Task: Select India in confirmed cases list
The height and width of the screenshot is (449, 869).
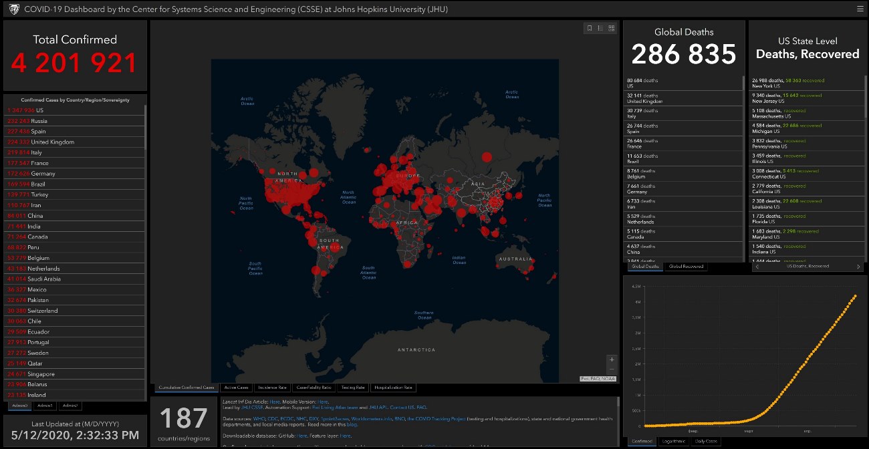Action: 74,227
